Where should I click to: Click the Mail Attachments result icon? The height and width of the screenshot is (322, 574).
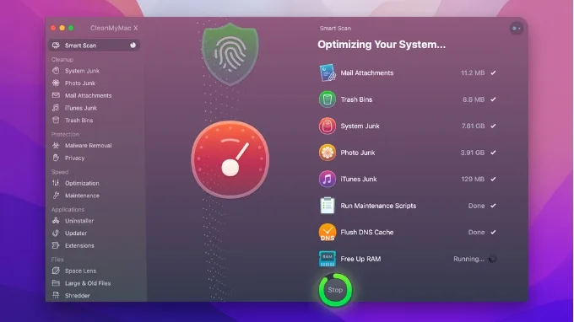click(x=328, y=72)
